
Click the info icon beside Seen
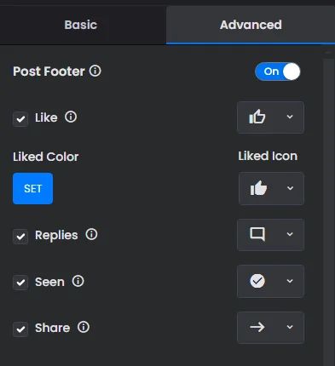(x=78, y=281)
